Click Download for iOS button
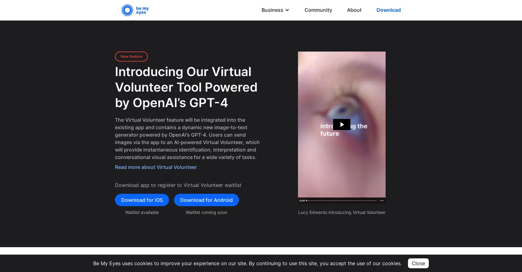Screen dimensions: 522x272 coord(142,200)
